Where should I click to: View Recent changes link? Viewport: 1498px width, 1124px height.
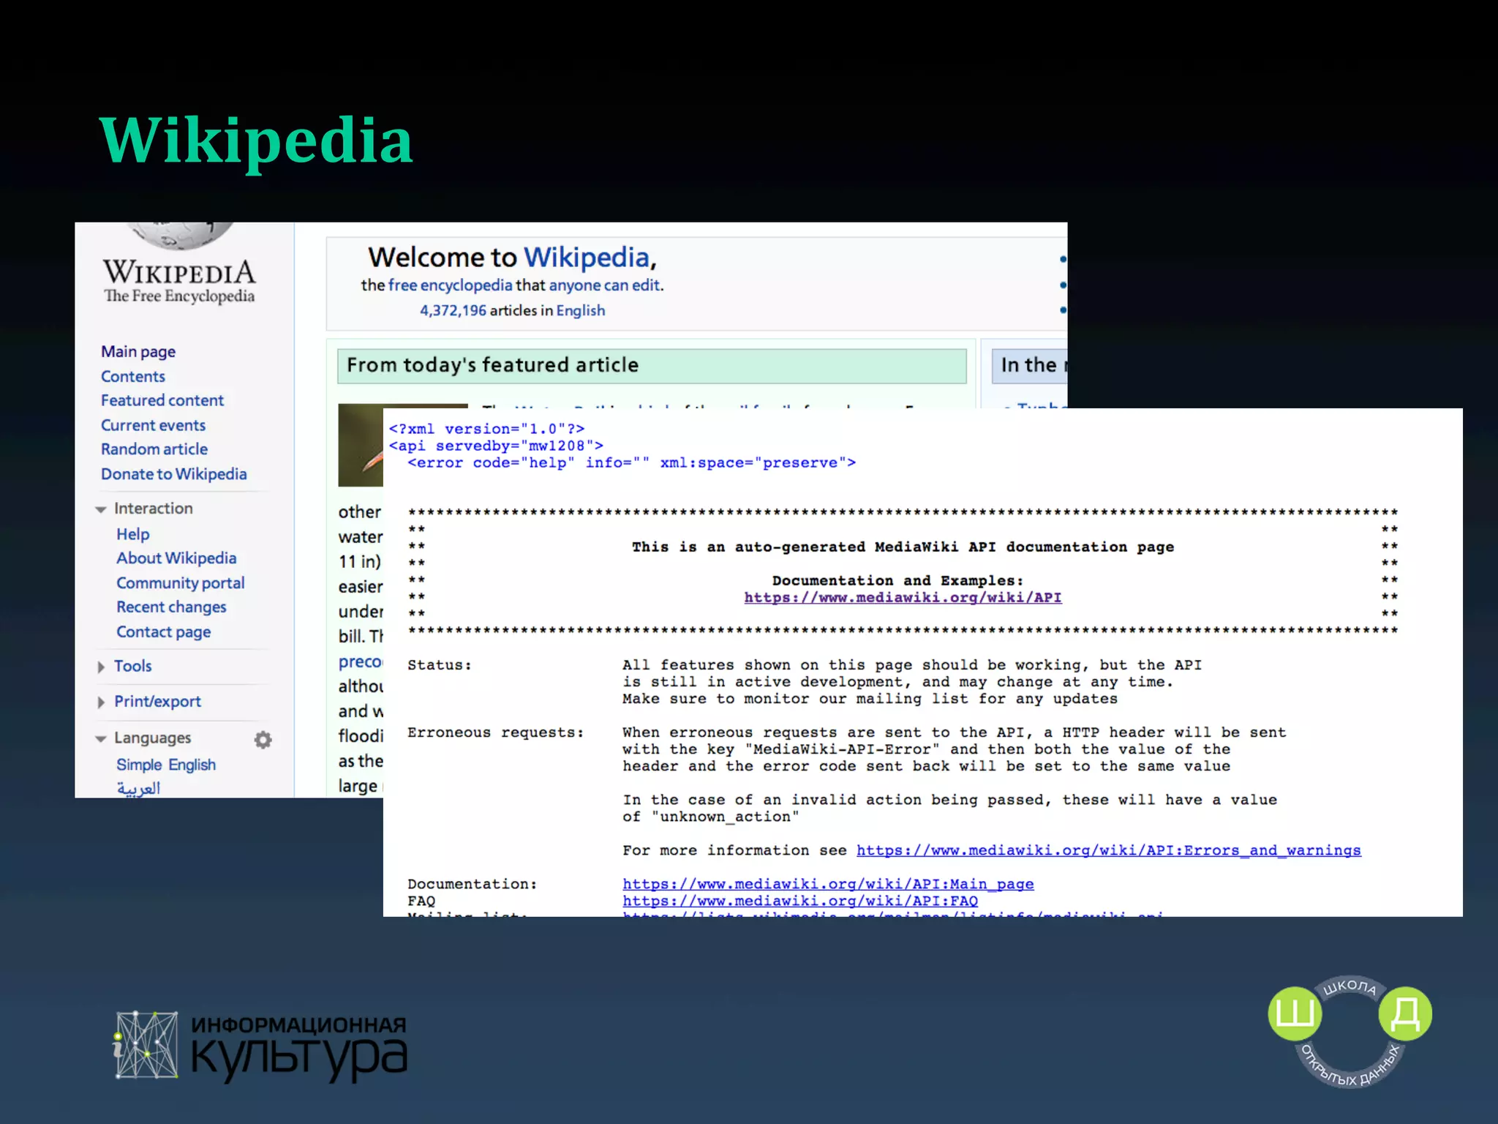coord(171,607)
